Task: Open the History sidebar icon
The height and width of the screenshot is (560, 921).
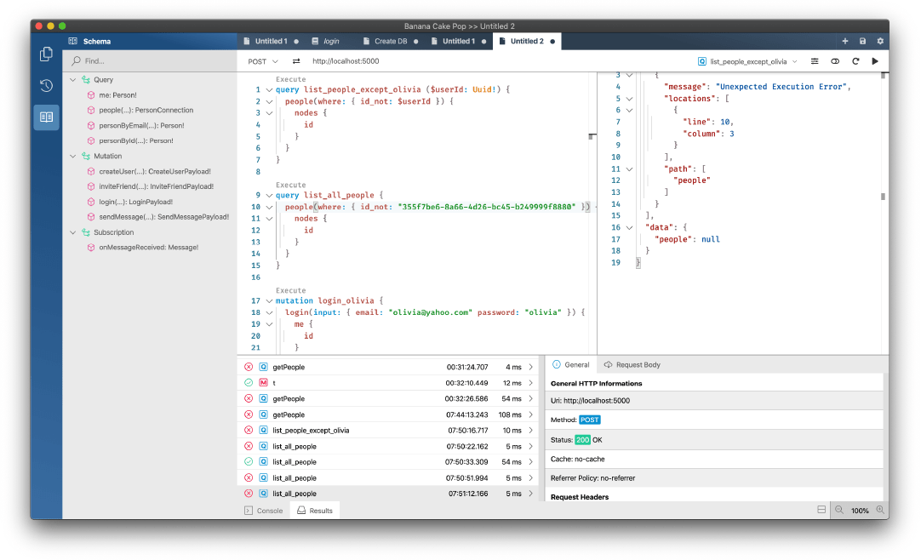Action: pyautogui.click(x=46, y=86)
